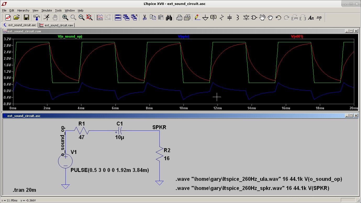The image size is (361, 203).
Task: Tile windows horizontally icon
Action: (x=118, y=17)
